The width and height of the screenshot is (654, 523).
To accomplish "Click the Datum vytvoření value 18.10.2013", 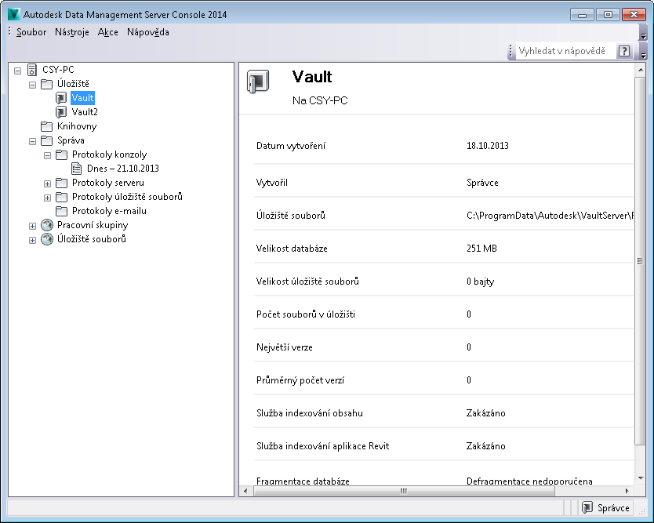I will pyautogui.click(x=488, y=146).
